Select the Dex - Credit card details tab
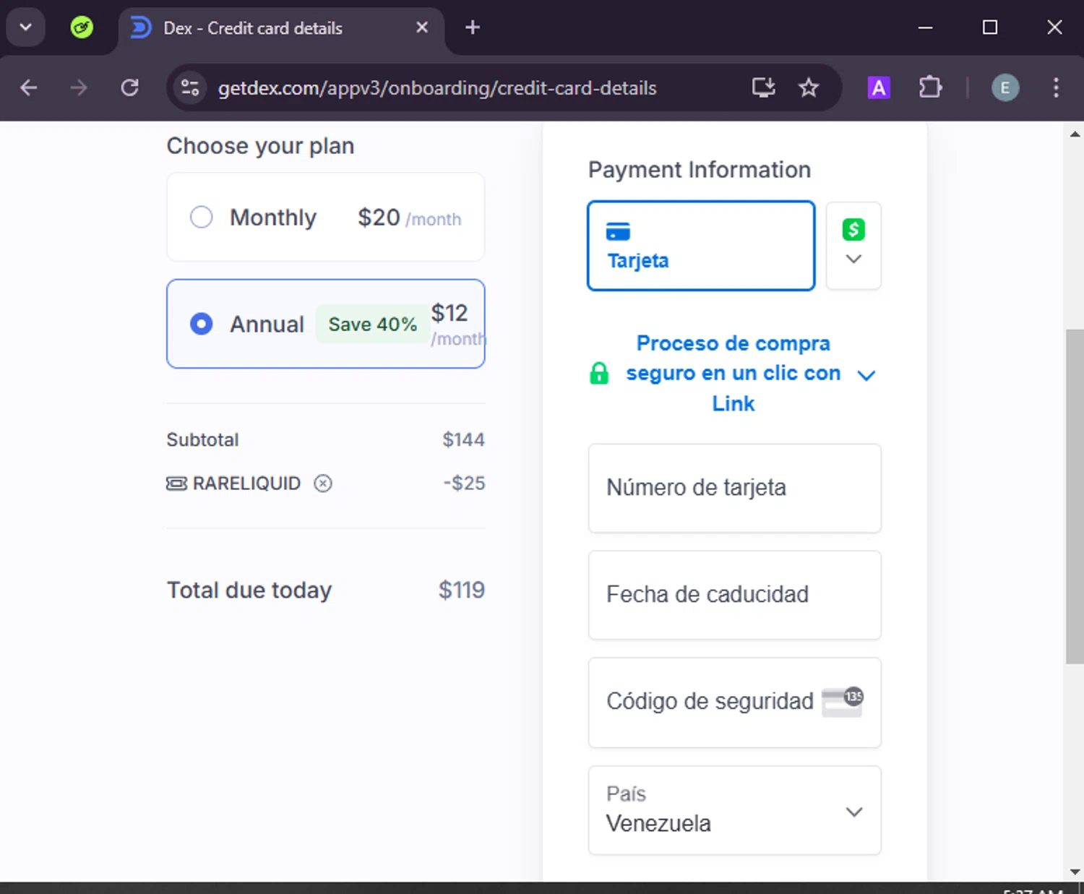 click(280, 29)
